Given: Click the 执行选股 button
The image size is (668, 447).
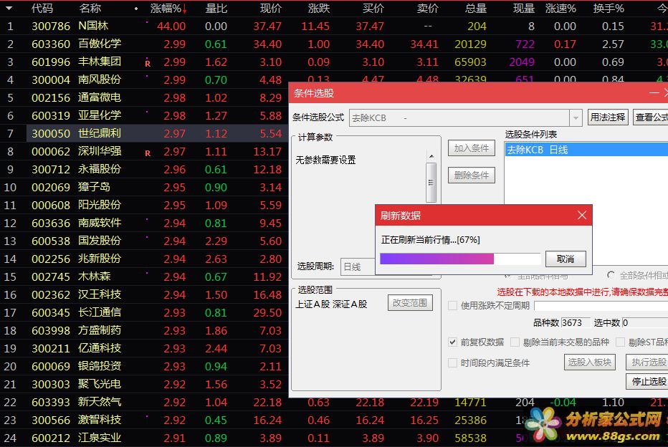Looking at the screenshot, I should 648,362.
